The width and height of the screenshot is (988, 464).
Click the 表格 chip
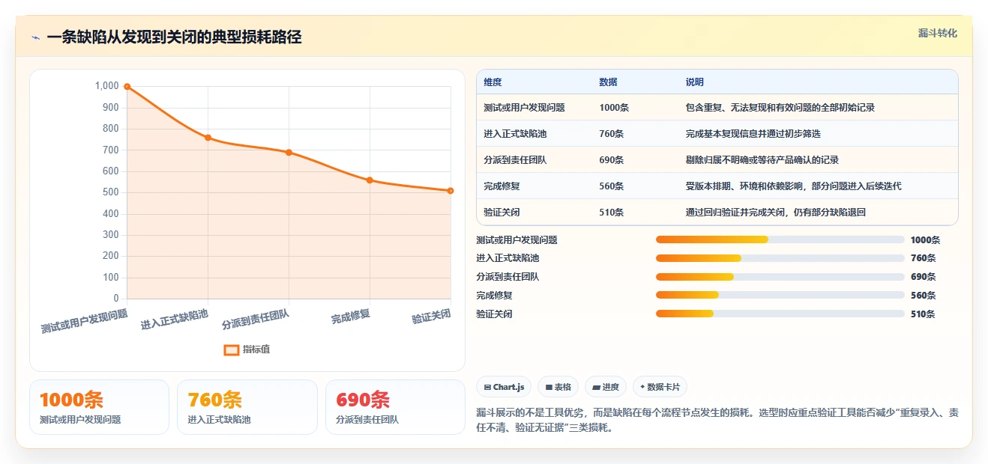pyautogui.click(x=558, y=387)
